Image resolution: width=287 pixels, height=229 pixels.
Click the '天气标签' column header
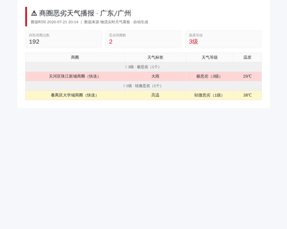coord(155,57)
